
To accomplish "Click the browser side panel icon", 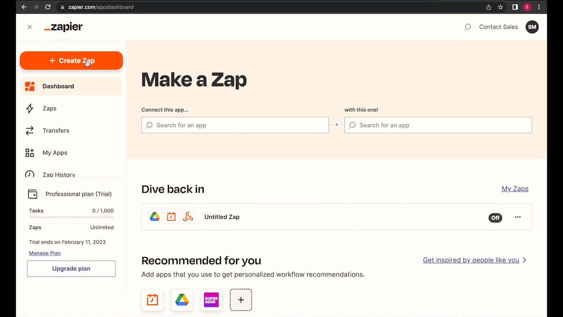I will point(515,7).
